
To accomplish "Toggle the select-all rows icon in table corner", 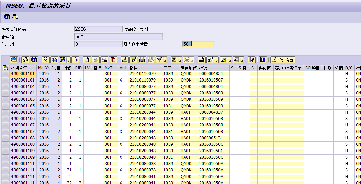I will (x=5, y=68).
